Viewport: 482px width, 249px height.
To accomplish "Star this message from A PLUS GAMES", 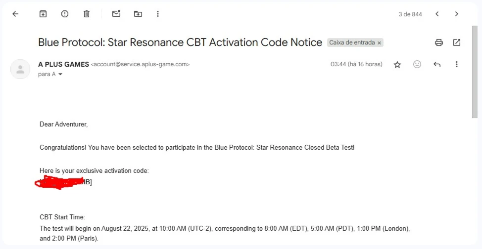I will coord(397,65).
